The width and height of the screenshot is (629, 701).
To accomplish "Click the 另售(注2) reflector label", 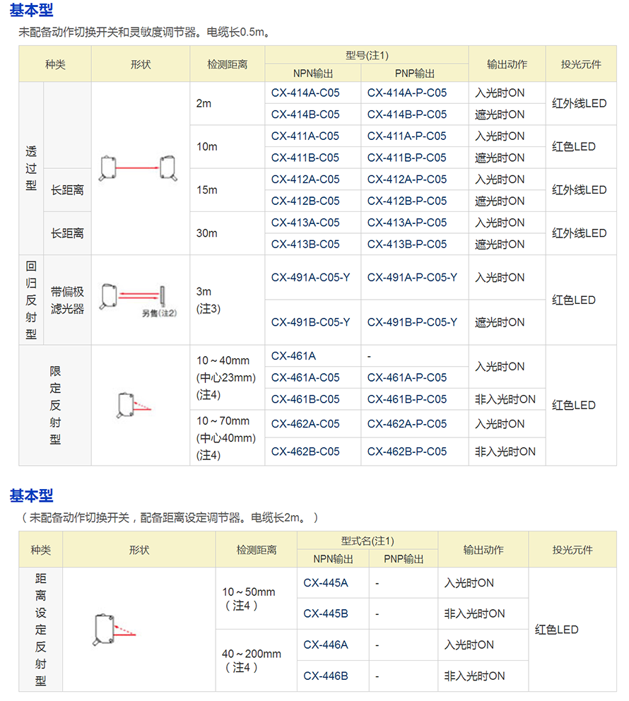I will 159,312.
